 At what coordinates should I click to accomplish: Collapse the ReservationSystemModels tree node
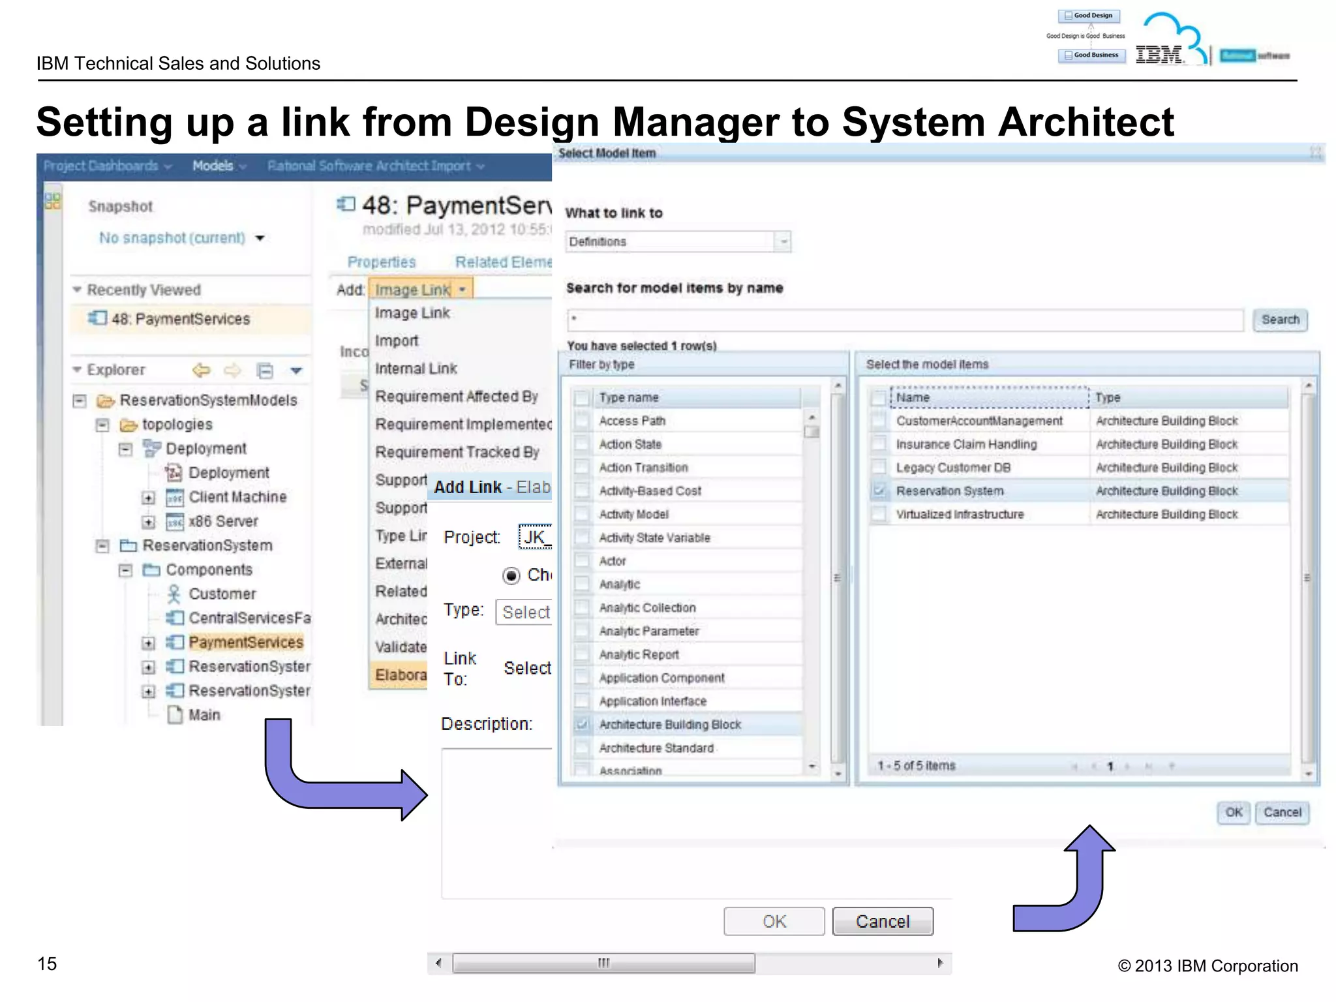point(80,401)
